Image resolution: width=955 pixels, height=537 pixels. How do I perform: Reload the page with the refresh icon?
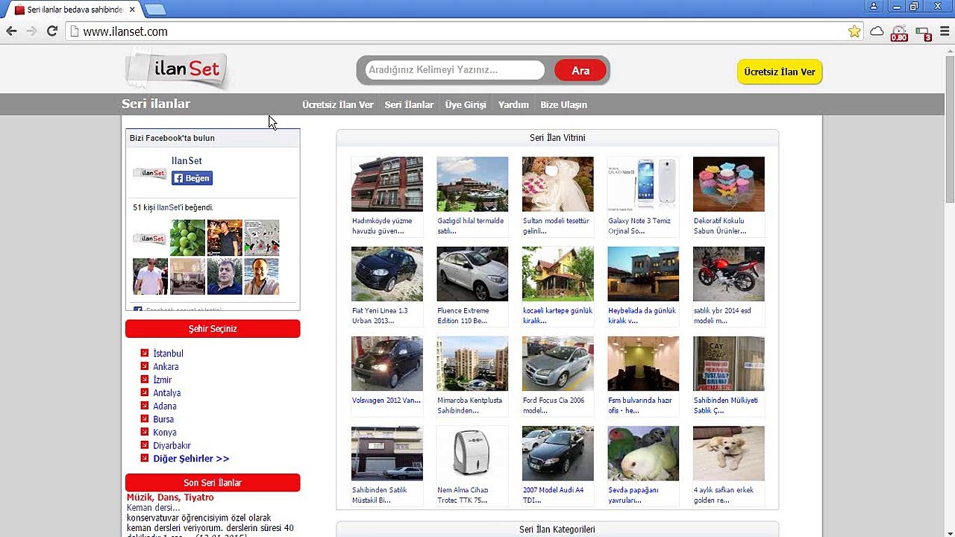[x=51, y=31]
